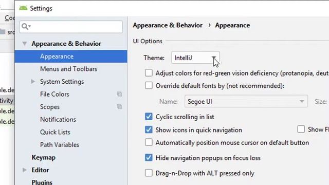329x185 pixels.
Task: Click the copy icon beside File Colors
Action: click(x=119, y=94)
